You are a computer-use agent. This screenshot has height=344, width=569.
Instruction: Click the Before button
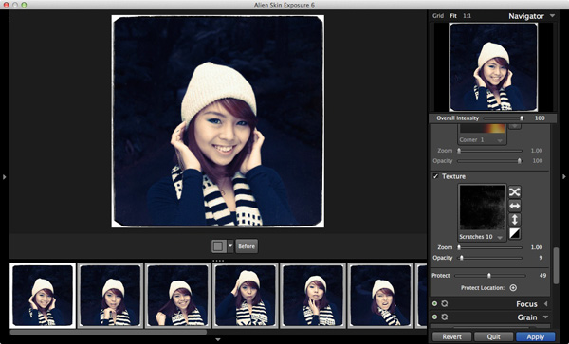click(x=247, y=246)
